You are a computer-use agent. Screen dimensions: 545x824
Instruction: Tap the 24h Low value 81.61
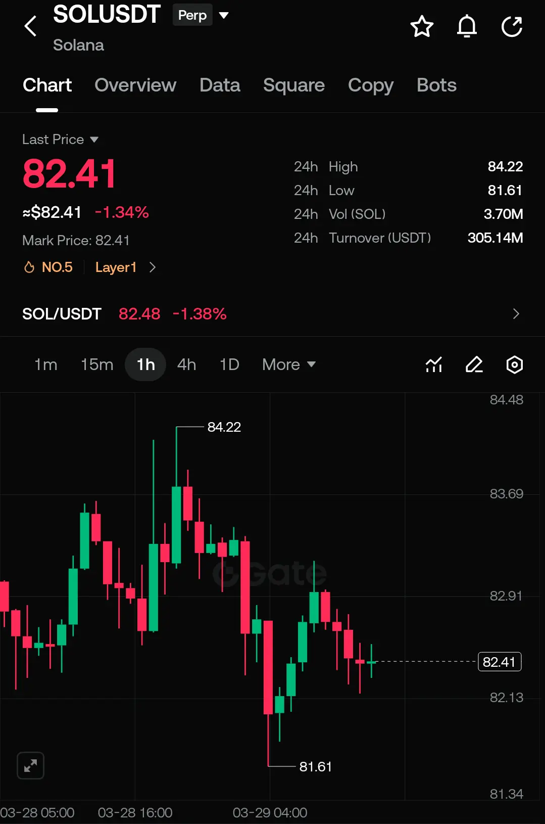505,190
